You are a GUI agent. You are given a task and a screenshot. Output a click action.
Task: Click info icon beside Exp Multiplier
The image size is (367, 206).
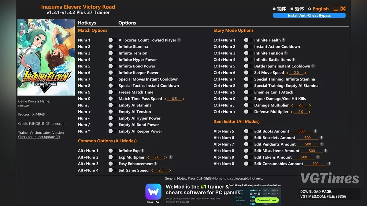click(171, 157)
